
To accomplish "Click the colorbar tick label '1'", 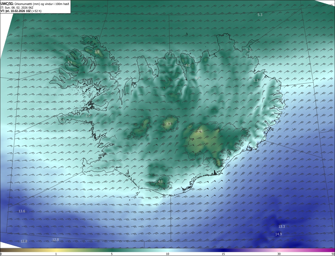I will tap(56, 254).
